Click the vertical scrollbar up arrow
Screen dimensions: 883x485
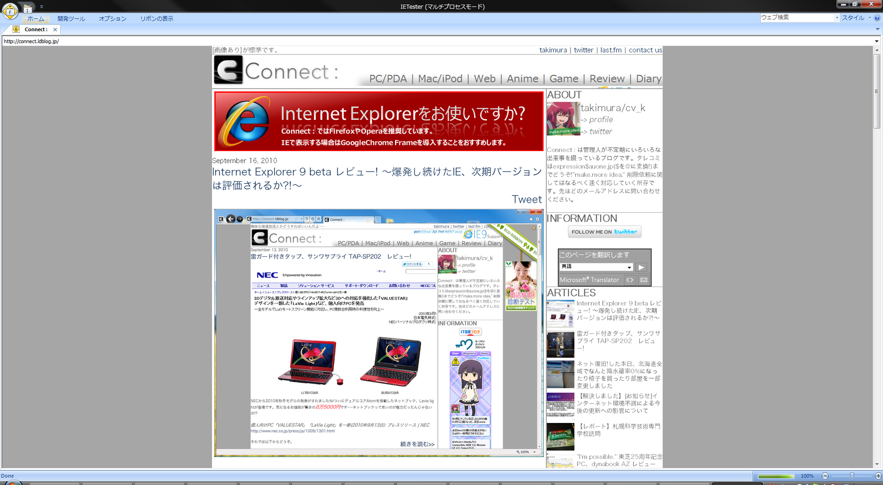pyautogui.click(x=876, y=50)
